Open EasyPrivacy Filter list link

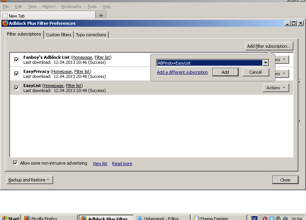pos(82,71)
